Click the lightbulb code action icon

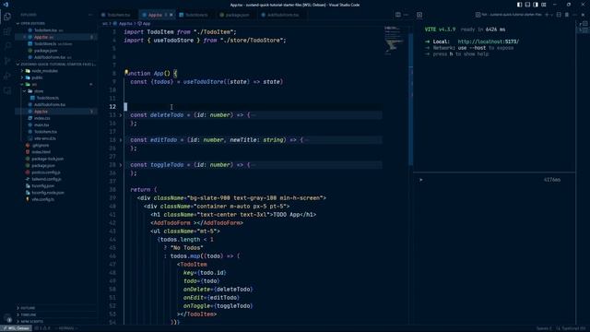click(x=126, y=72)
